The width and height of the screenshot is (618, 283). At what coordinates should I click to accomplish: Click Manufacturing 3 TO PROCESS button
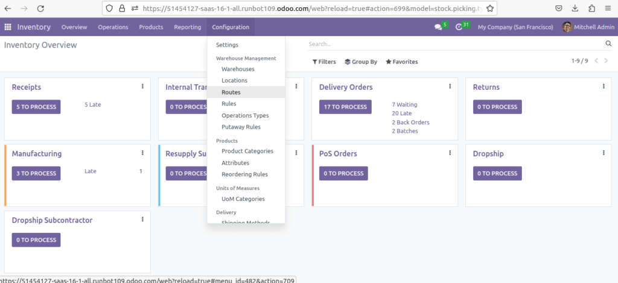36,173
